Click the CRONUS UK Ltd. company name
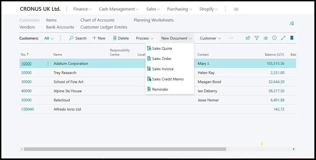Viewport: 316px width, 160px height. (40, 9)
